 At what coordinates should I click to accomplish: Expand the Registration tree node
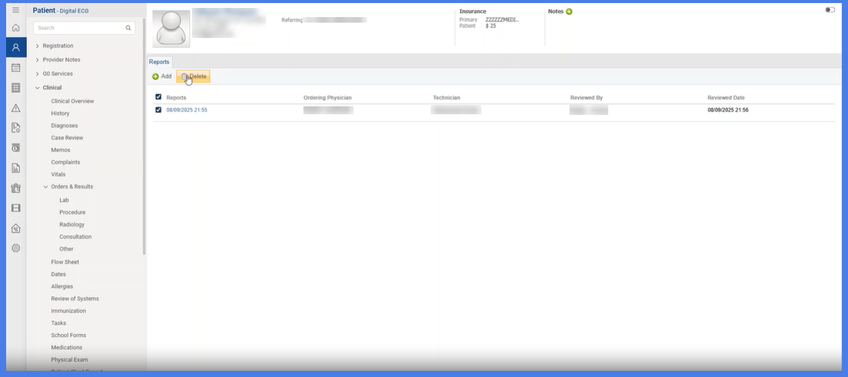coord(37,46)
